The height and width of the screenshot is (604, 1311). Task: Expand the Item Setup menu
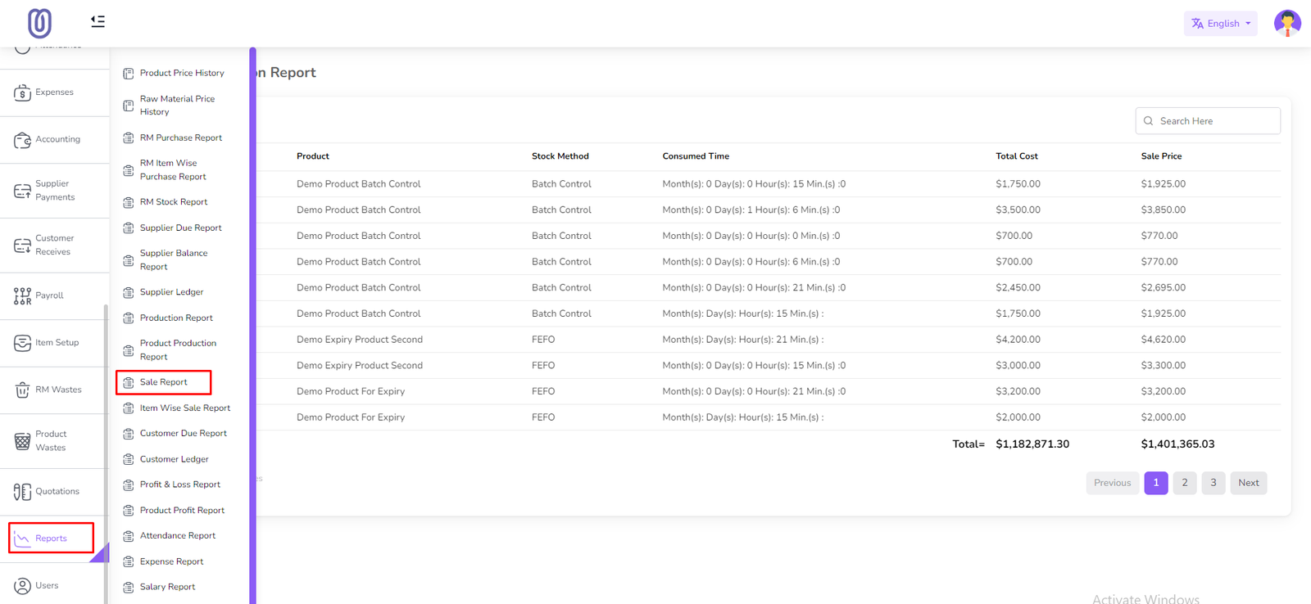click(56, 343)
